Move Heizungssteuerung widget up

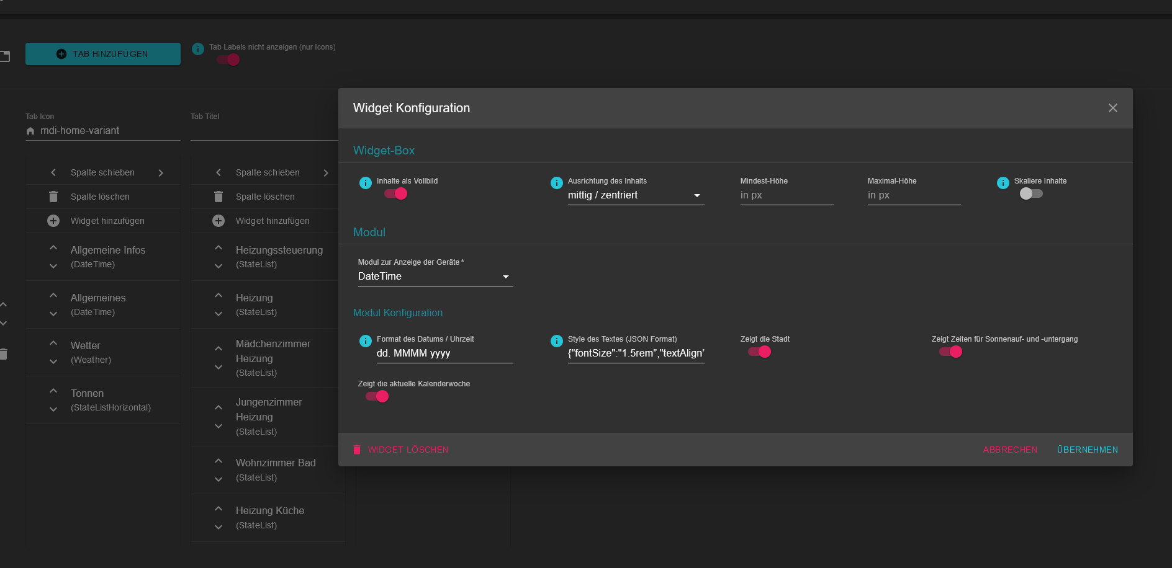[219, 248]
